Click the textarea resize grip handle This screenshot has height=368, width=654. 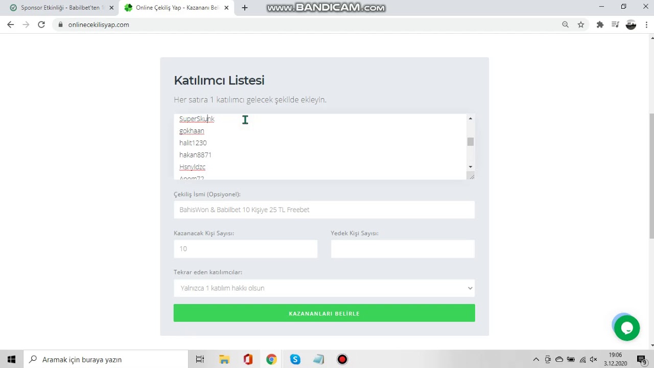(x=471, y=176)
